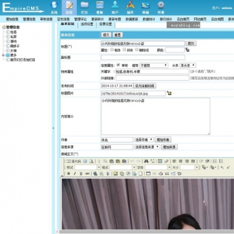Switch to the 投票设置 tab
The height and width of the screenshot is (234, 234).
105,25
